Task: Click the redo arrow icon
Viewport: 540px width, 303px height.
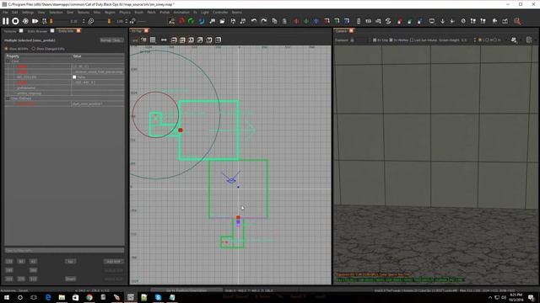Action: (x=264, y=21)
